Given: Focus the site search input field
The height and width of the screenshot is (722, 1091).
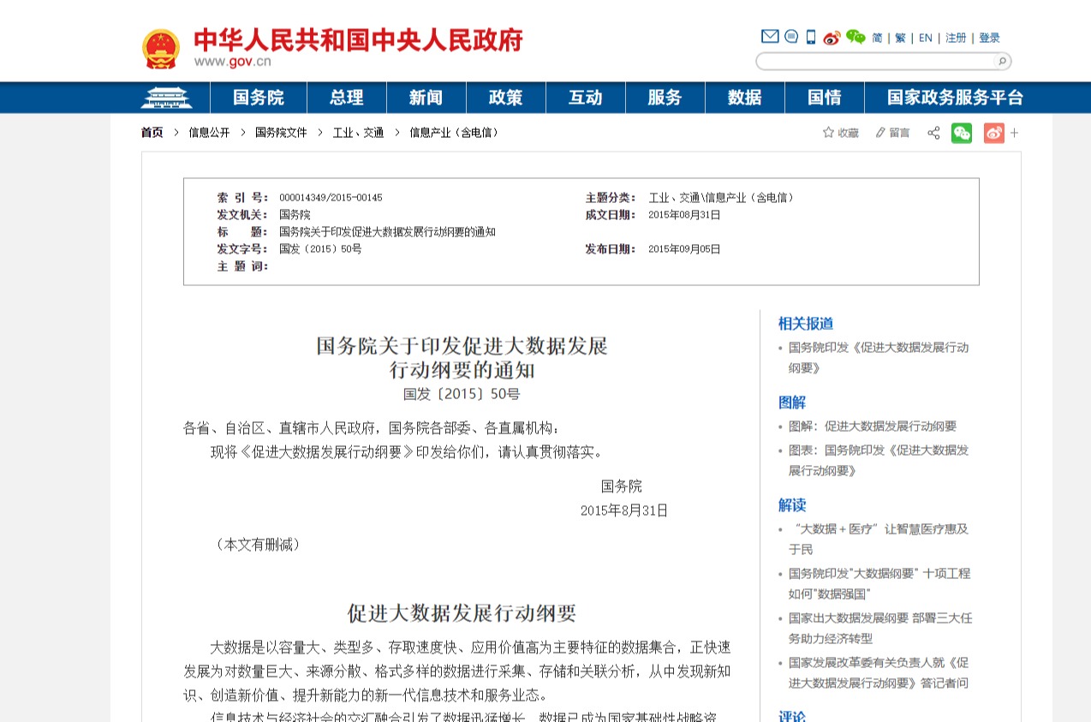Looking at the screenshot, I should [875, 61].
